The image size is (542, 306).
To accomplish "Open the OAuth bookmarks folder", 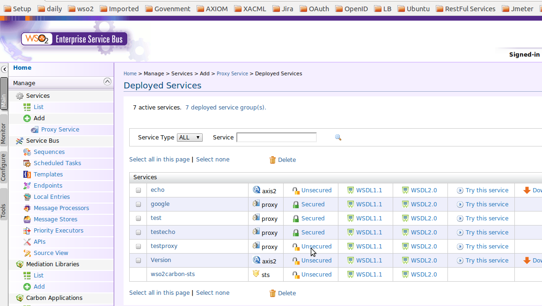I will pyautogui.click(x=314, y=8).
